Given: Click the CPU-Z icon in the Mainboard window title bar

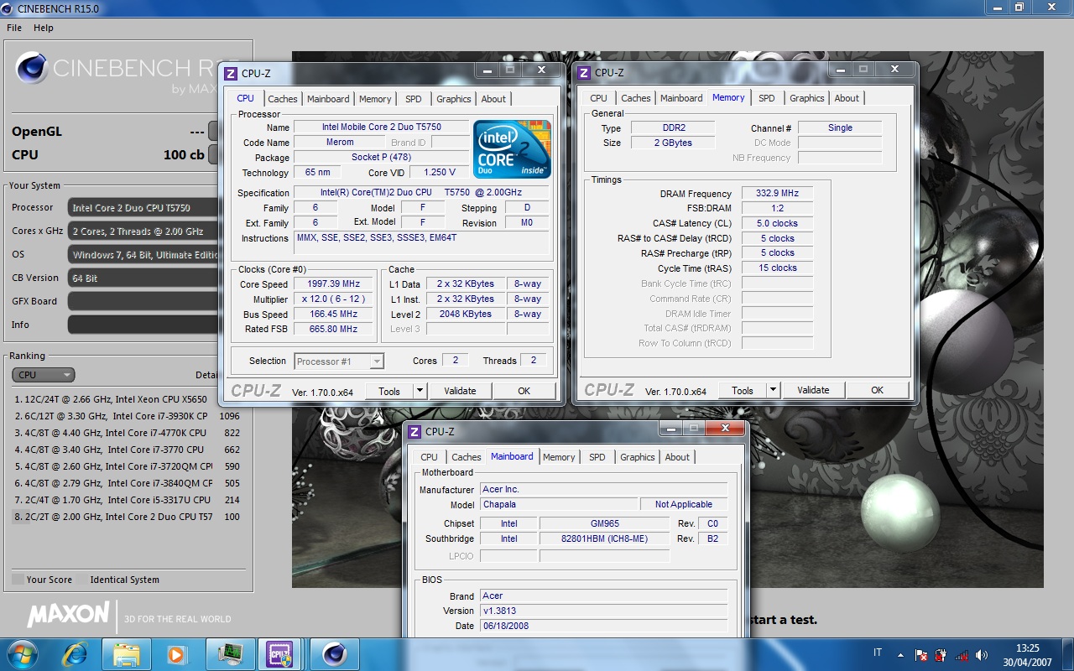Looking at the screenshot, I should click(x=414, y=432).
